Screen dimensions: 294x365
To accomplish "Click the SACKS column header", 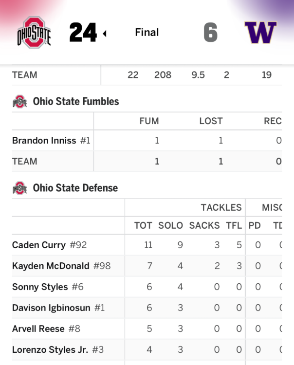I will pyautogui.click(x=204, y=225).
